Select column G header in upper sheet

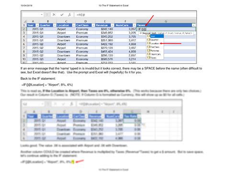click(x=166, y=22)
